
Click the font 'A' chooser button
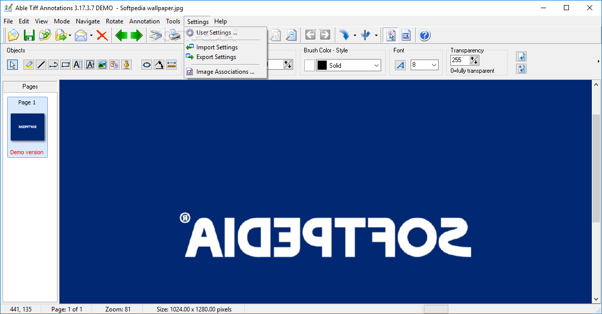(400, 65)
